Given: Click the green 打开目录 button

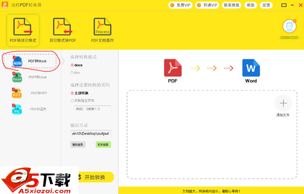Looking at the screenshot, I should (x=103, y=144).
